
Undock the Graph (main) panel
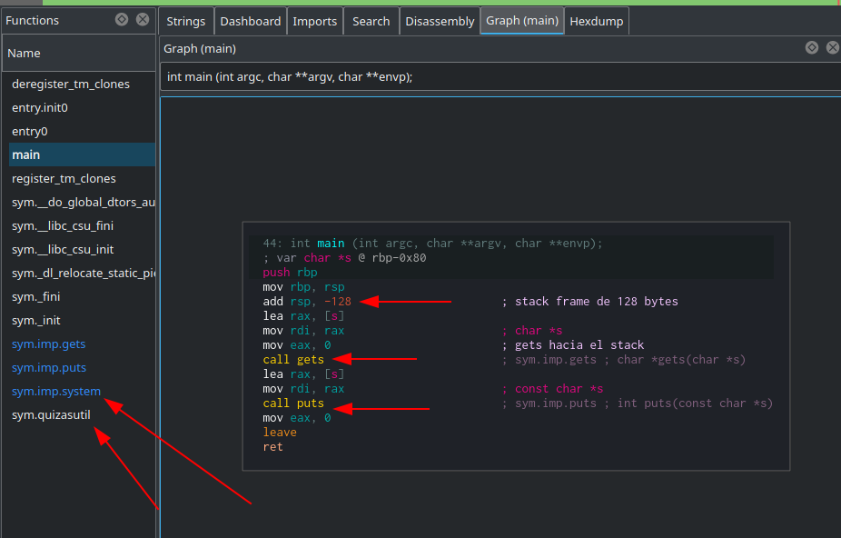click(812, 48)
